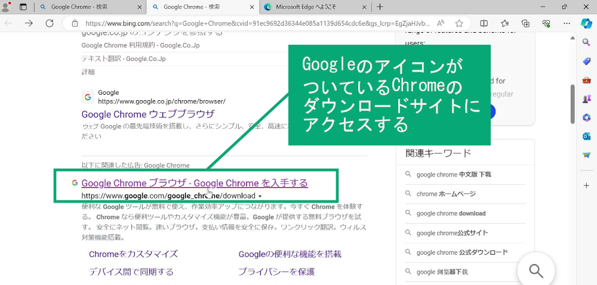Click the scrollbar up arrow
The width and height of the screenshot is (597, 285).
573,38
